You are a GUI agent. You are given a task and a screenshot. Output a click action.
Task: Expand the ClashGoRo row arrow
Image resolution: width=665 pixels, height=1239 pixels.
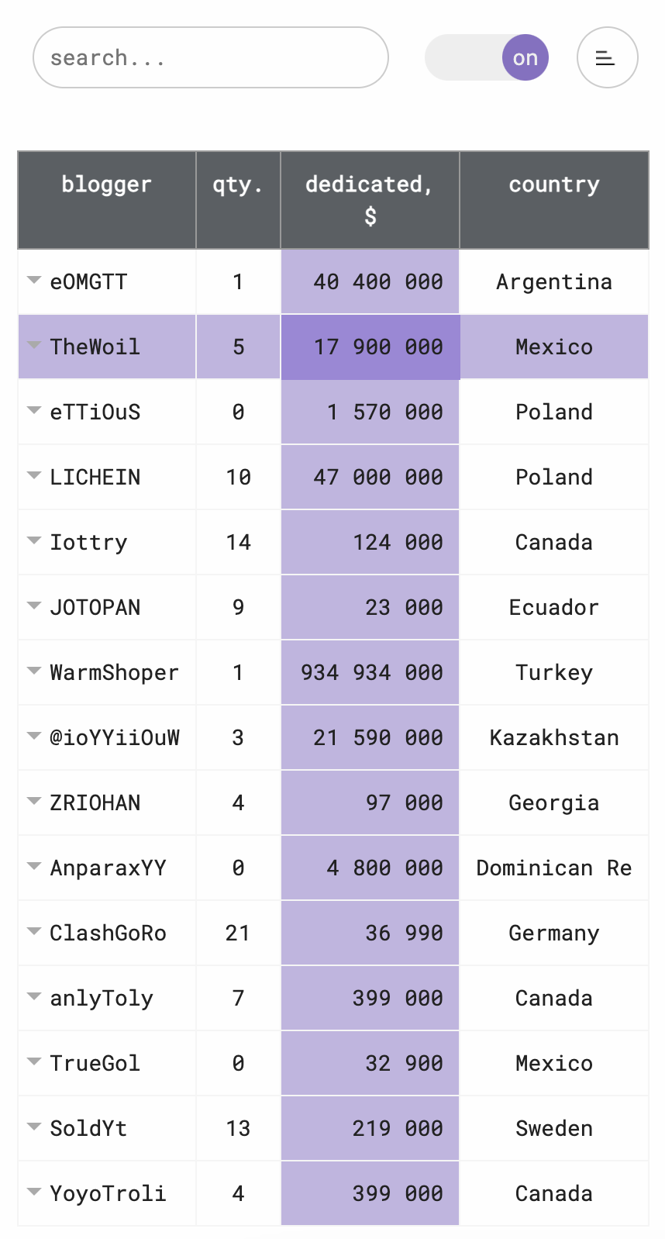pyautogui.click(x=33, y=931)
